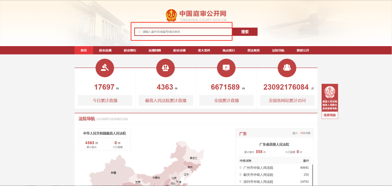Select 北京 on the map

[174, 178]
